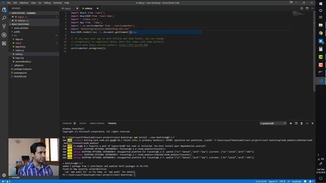Viewport: 326px width, 183px height.
Task: Switch to the Output panel tab
Action: 83,124
